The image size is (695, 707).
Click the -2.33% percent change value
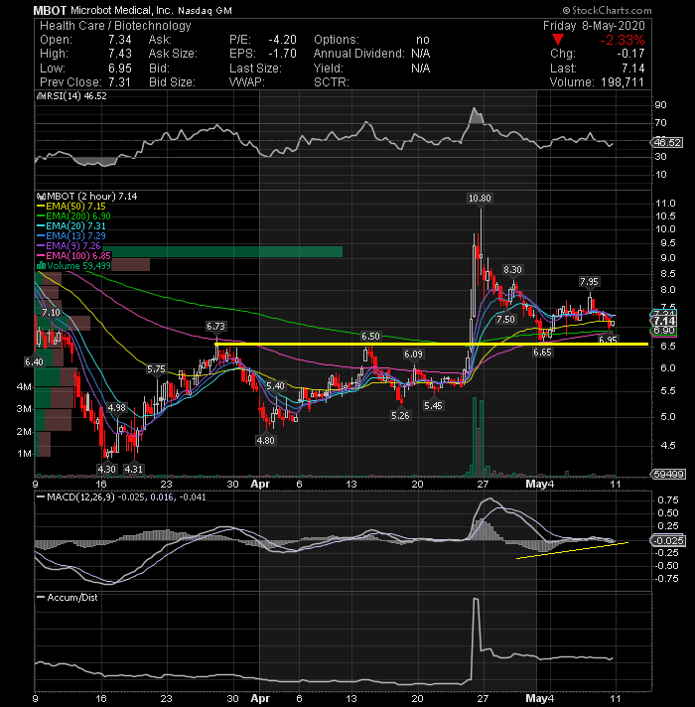622,40
